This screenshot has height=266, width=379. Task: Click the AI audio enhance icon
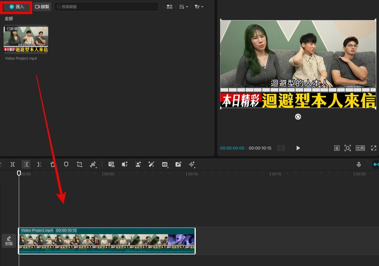pyautogui.click(x=125, y=165)
